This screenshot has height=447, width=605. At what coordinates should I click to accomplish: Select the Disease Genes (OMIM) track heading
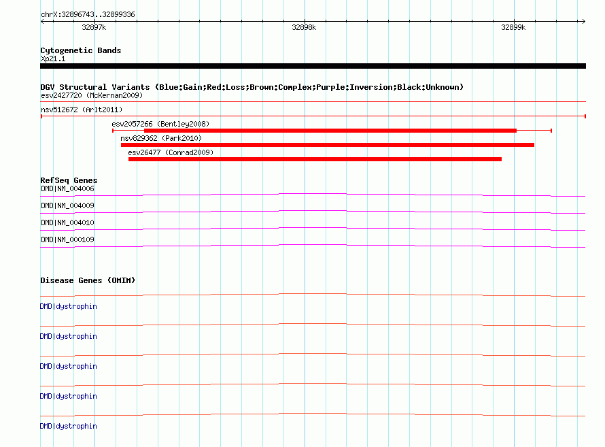[88, 280]
